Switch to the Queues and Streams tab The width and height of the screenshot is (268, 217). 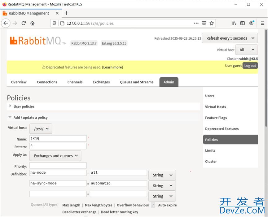coord(137,82)
